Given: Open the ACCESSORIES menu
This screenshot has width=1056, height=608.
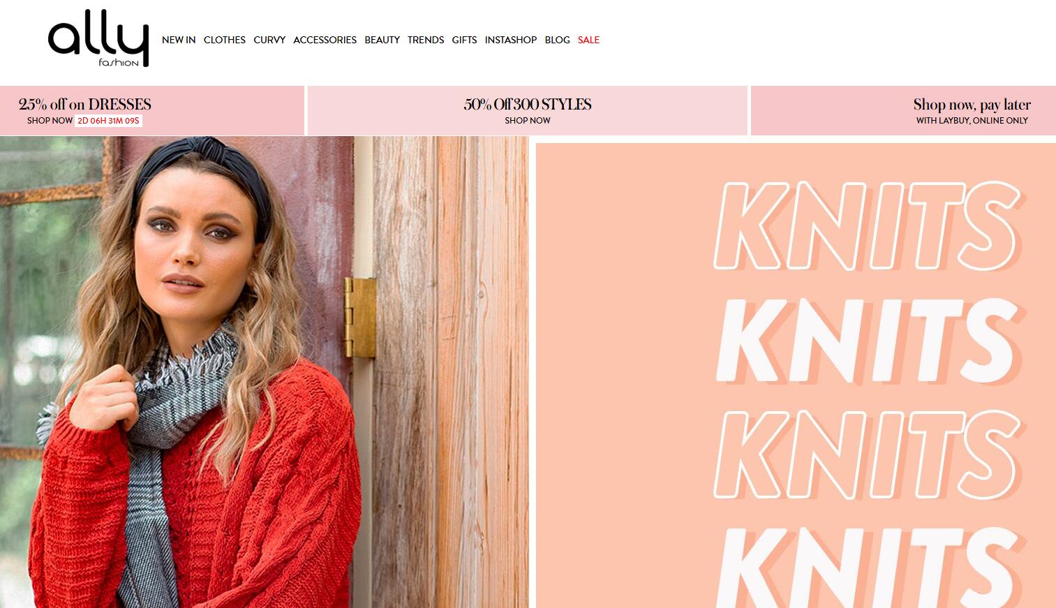Looking at the screenshot, I should pyautogui.click(x=325, y=40).
